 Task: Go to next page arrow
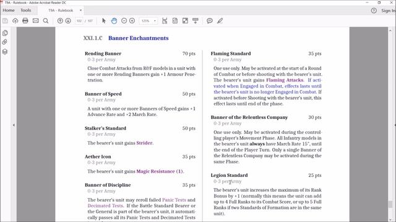pos(68,21)
